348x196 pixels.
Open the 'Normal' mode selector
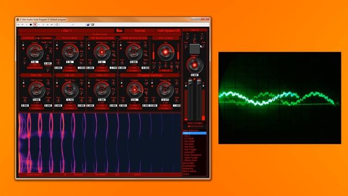[x=140, y=30]
